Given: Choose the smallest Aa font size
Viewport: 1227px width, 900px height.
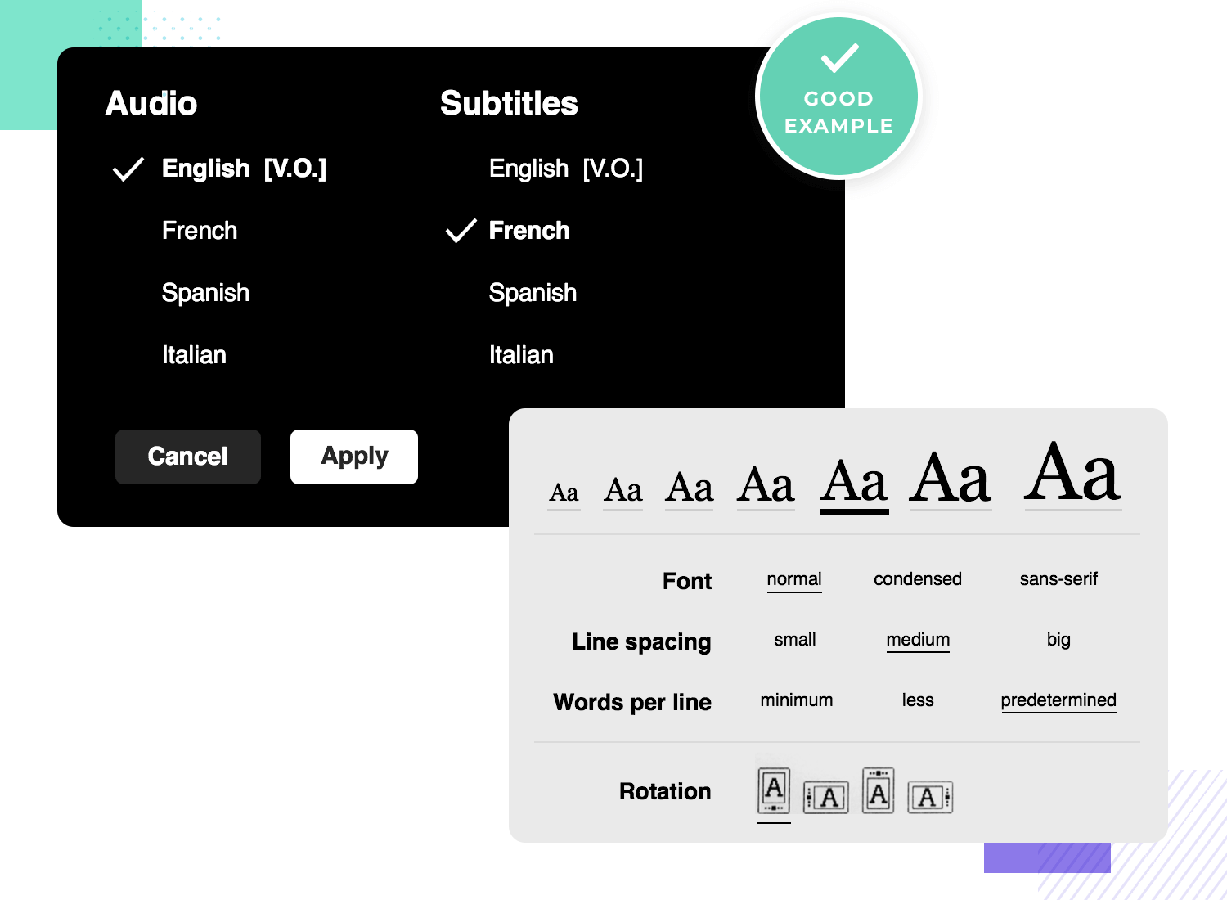Looking at the screenshot, I should (x=564, y=493).
